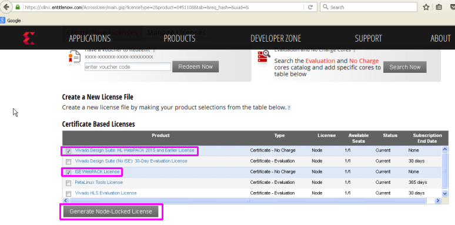Click the 'Certificate Based Licenses' heading

coord(98,125)
